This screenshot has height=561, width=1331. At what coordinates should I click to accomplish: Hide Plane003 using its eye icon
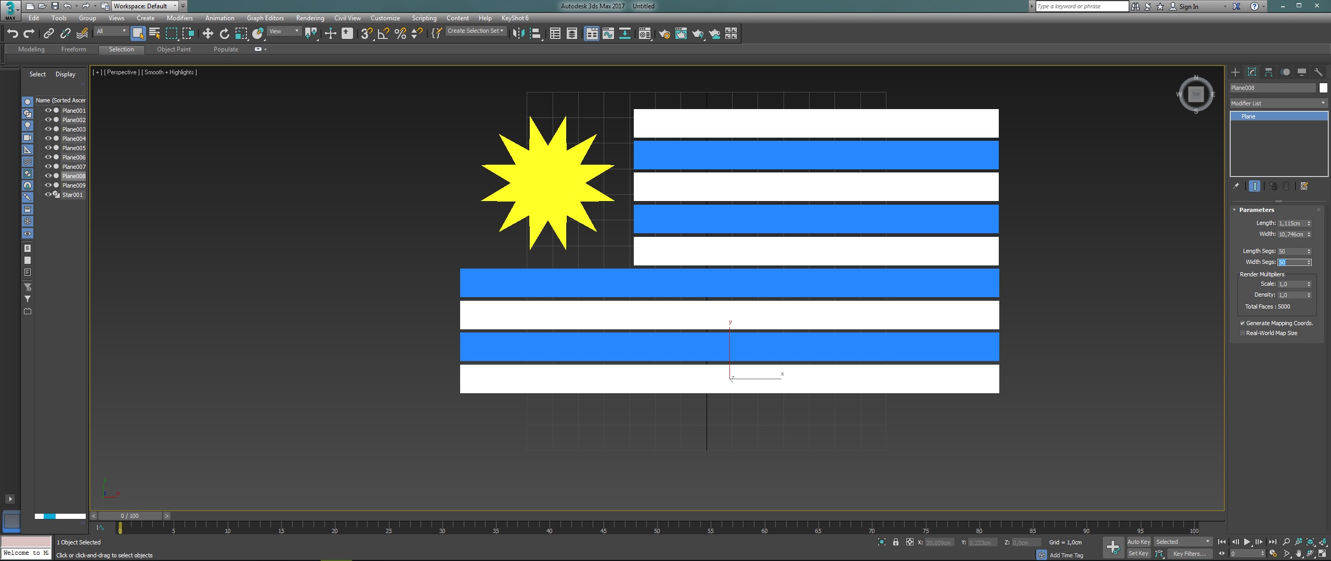click(x=48, y=129)
